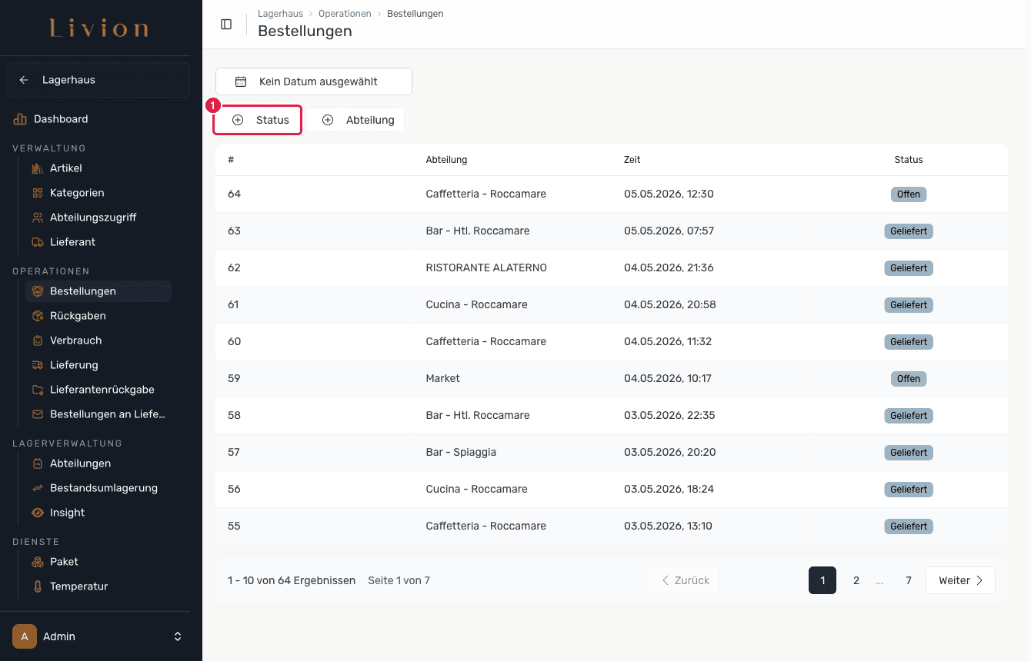Click the Bestandsumlagerung swap arrows icon

click(38, 488)
